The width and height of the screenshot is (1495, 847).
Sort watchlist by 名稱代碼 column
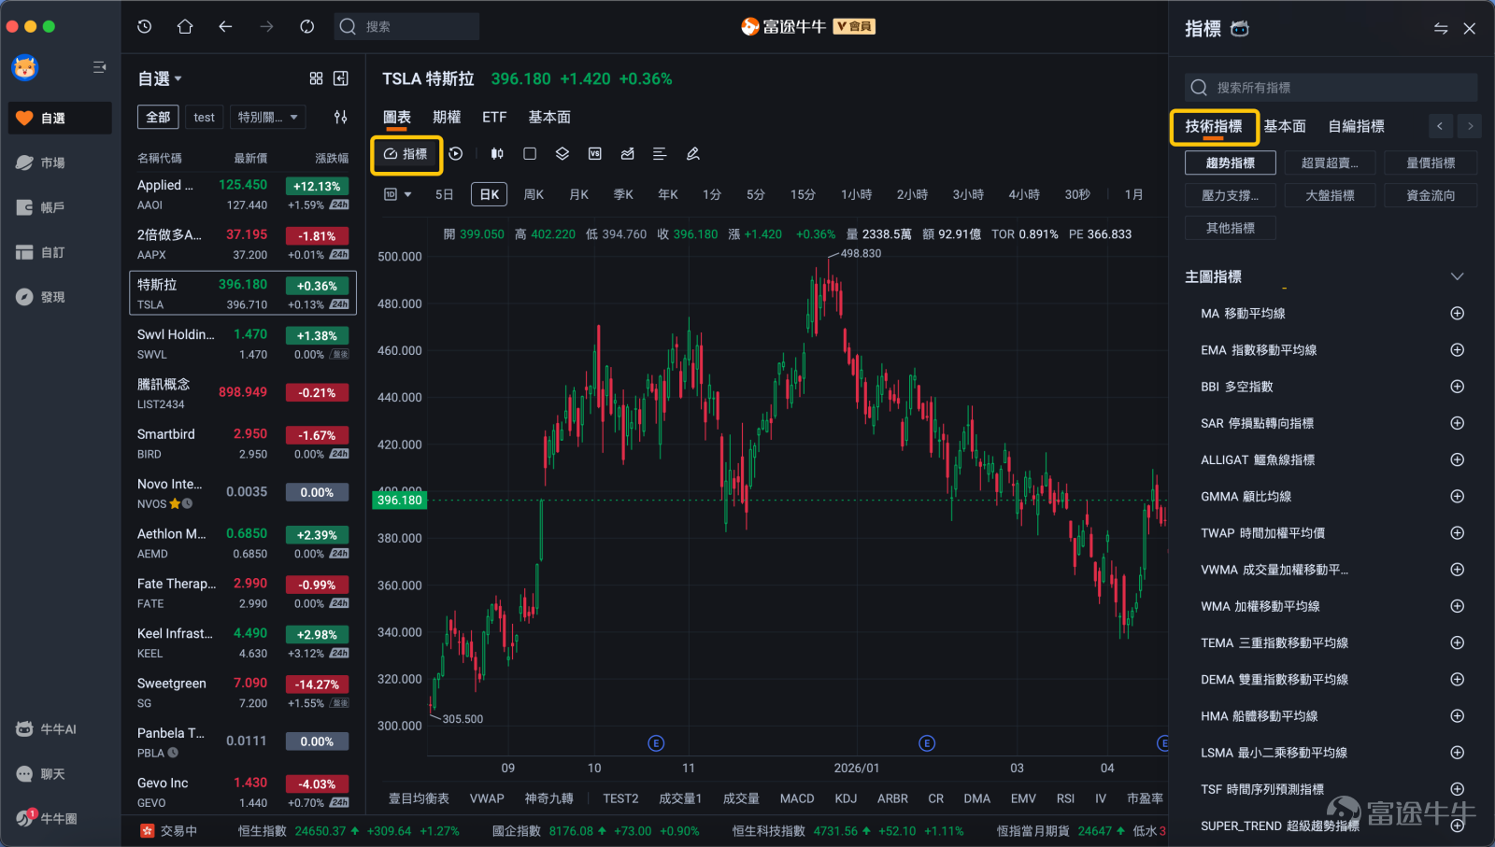(x=160, y=159)
